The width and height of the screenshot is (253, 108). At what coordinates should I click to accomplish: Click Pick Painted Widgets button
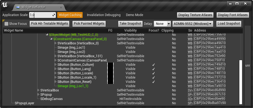pos(89,24)
